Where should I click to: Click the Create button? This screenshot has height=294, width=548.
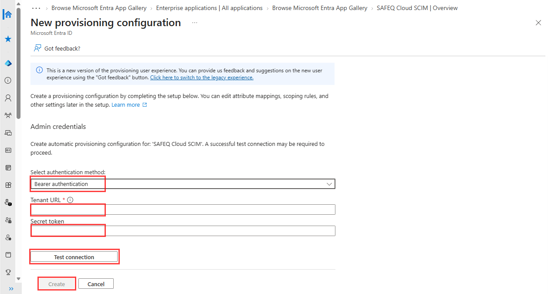57,284
